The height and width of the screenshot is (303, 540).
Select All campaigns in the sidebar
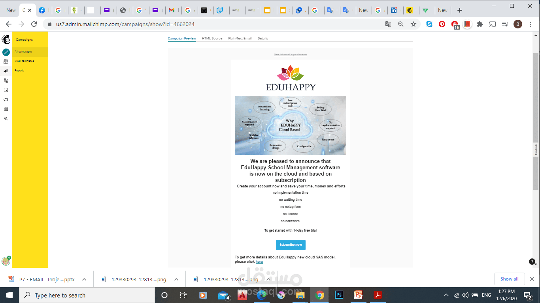(x=30, y=52)
